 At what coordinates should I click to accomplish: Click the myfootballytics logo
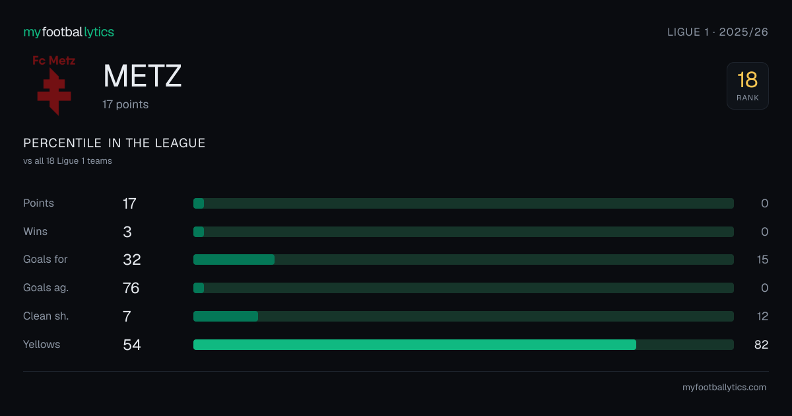(x=69, y=32)
